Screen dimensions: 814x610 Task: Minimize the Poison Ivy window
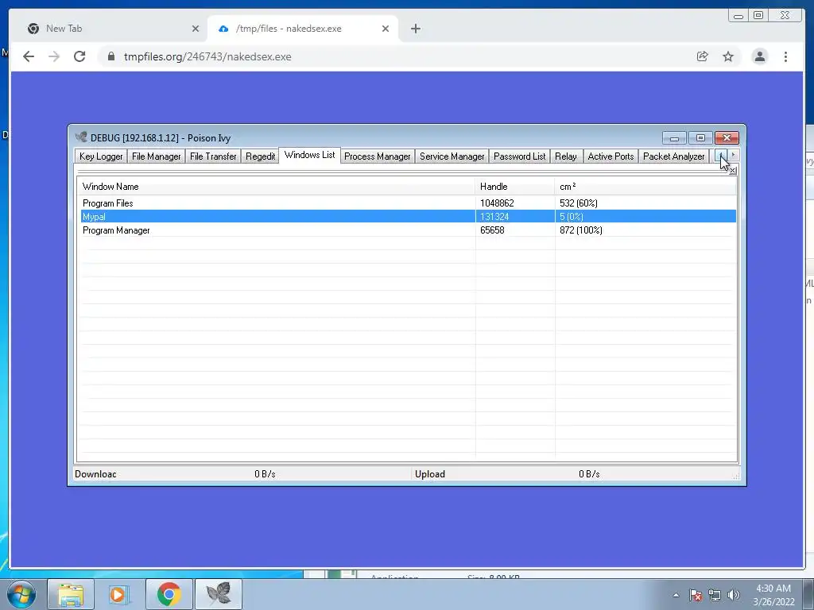(x=674, y=138)
